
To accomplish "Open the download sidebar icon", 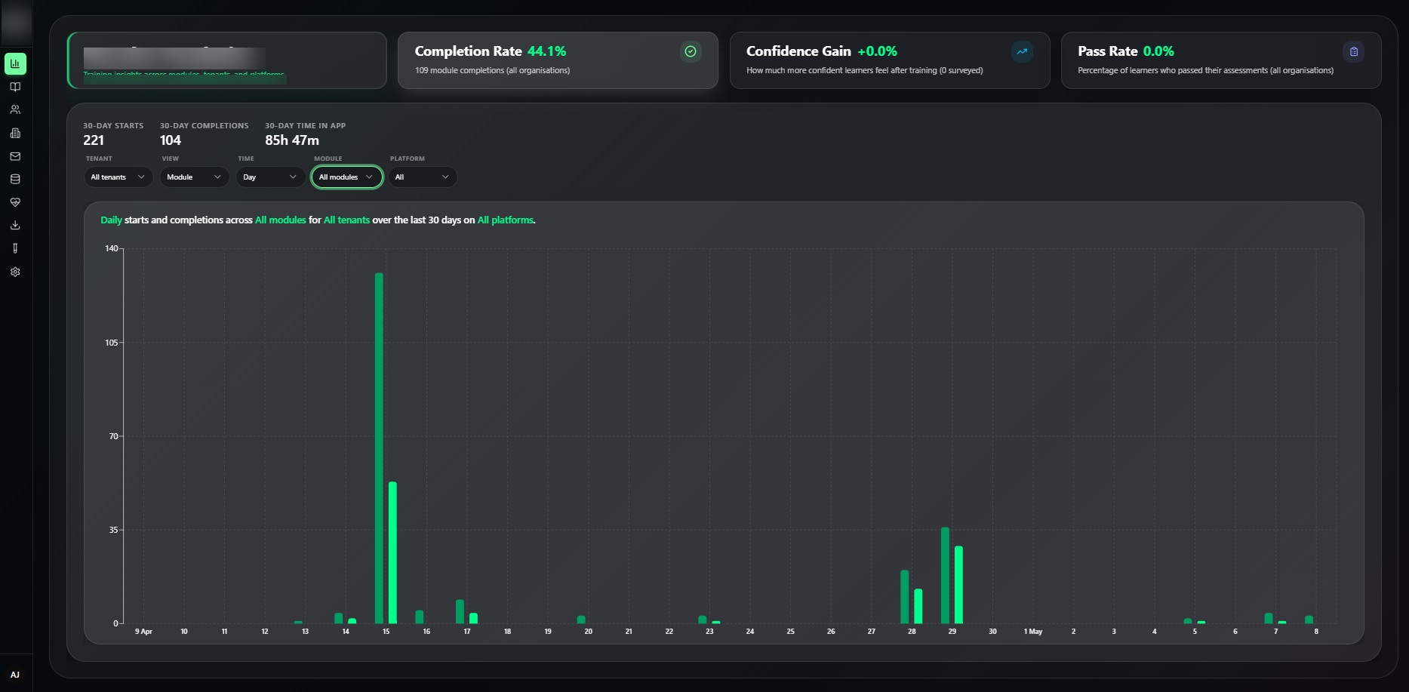I will coord(15,225).
